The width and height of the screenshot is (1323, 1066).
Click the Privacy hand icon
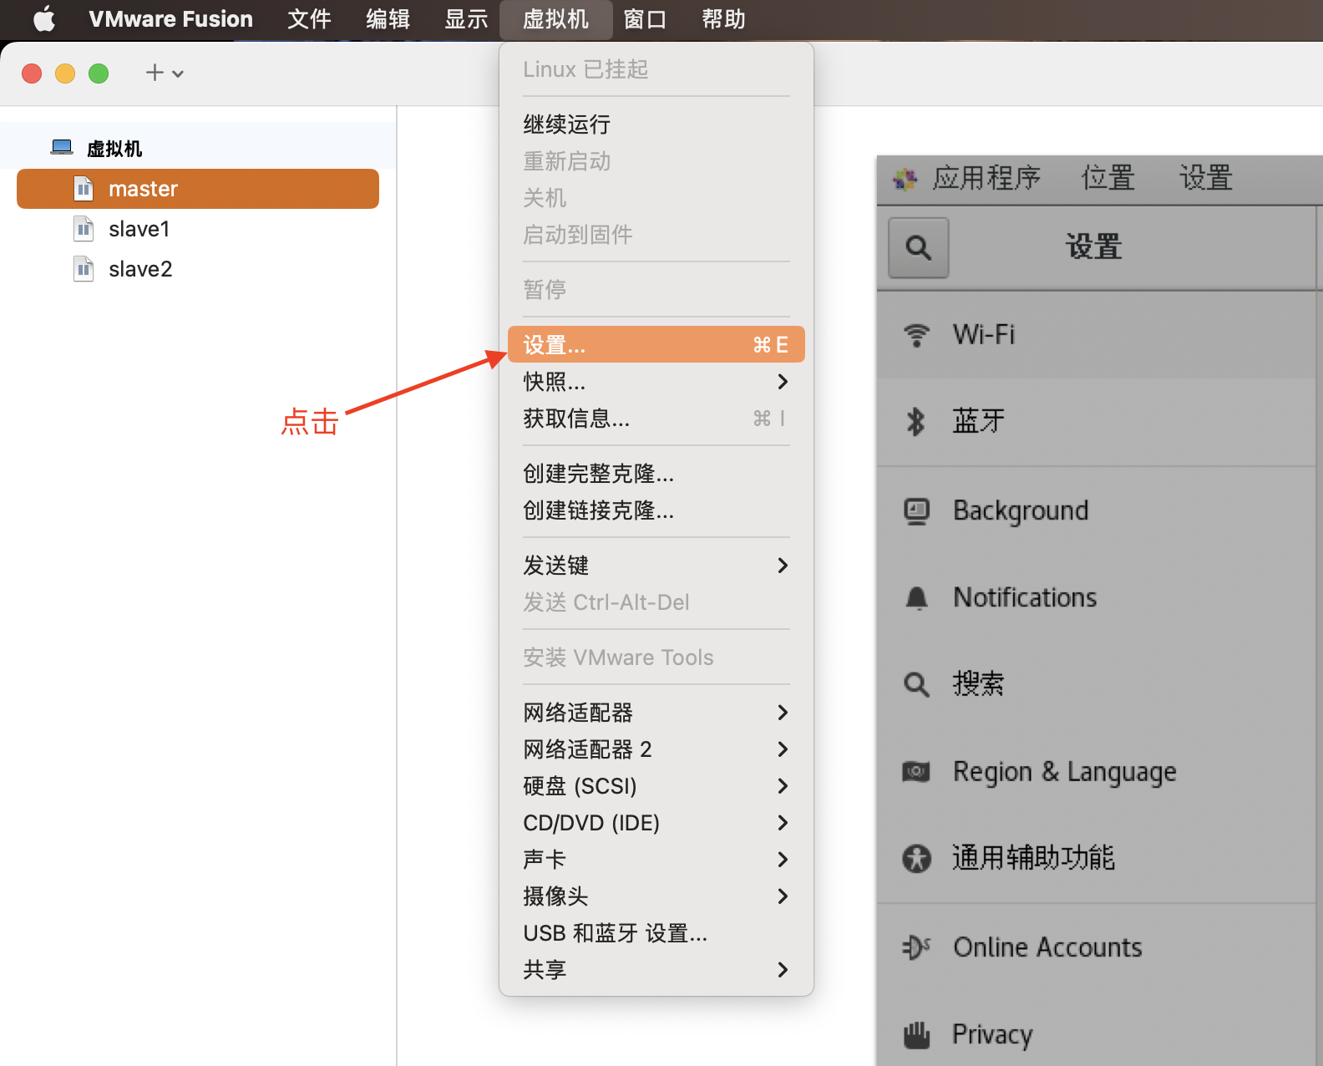[917, 1034]
